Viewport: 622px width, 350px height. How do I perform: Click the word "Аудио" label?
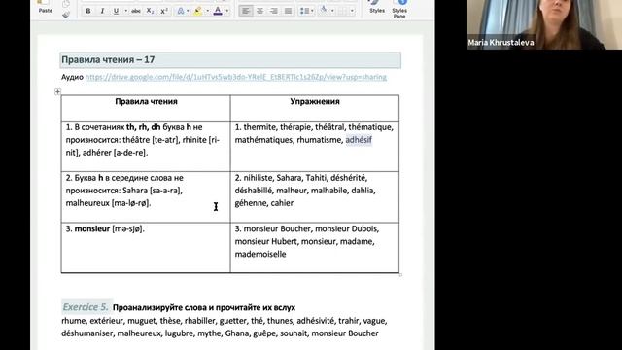[x=72, y=77]
